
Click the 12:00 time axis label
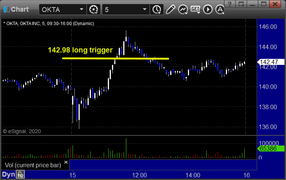pyautogui.click(x=139, y=175)
